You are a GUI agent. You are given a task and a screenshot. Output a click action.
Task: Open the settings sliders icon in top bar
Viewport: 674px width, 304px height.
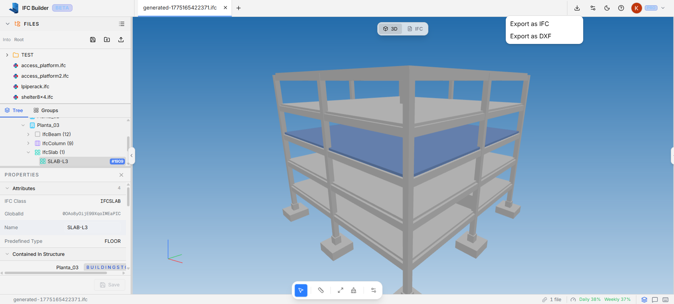[x=593, y=8]
